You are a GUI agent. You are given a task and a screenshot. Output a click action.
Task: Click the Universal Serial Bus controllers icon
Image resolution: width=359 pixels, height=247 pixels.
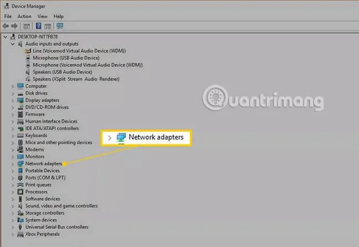pos(20,227)
